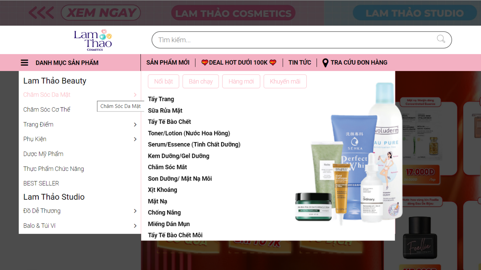Open Serum/Essence (Tinh Chất Dưỡng) subcategory
481x270 pixels.
(x=194, y=144)
